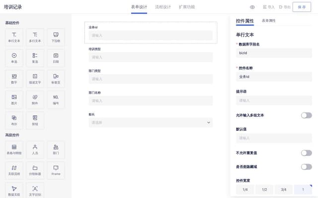Select the 分组标题 group title control
318x198 pixels.
pyautogui.click(x=35, y=170)
